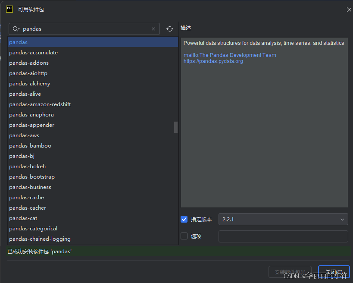Image resolution: width=353 pixels, height=283 pixels.
Task: Select the pandas package row
Action: point(93,42)
